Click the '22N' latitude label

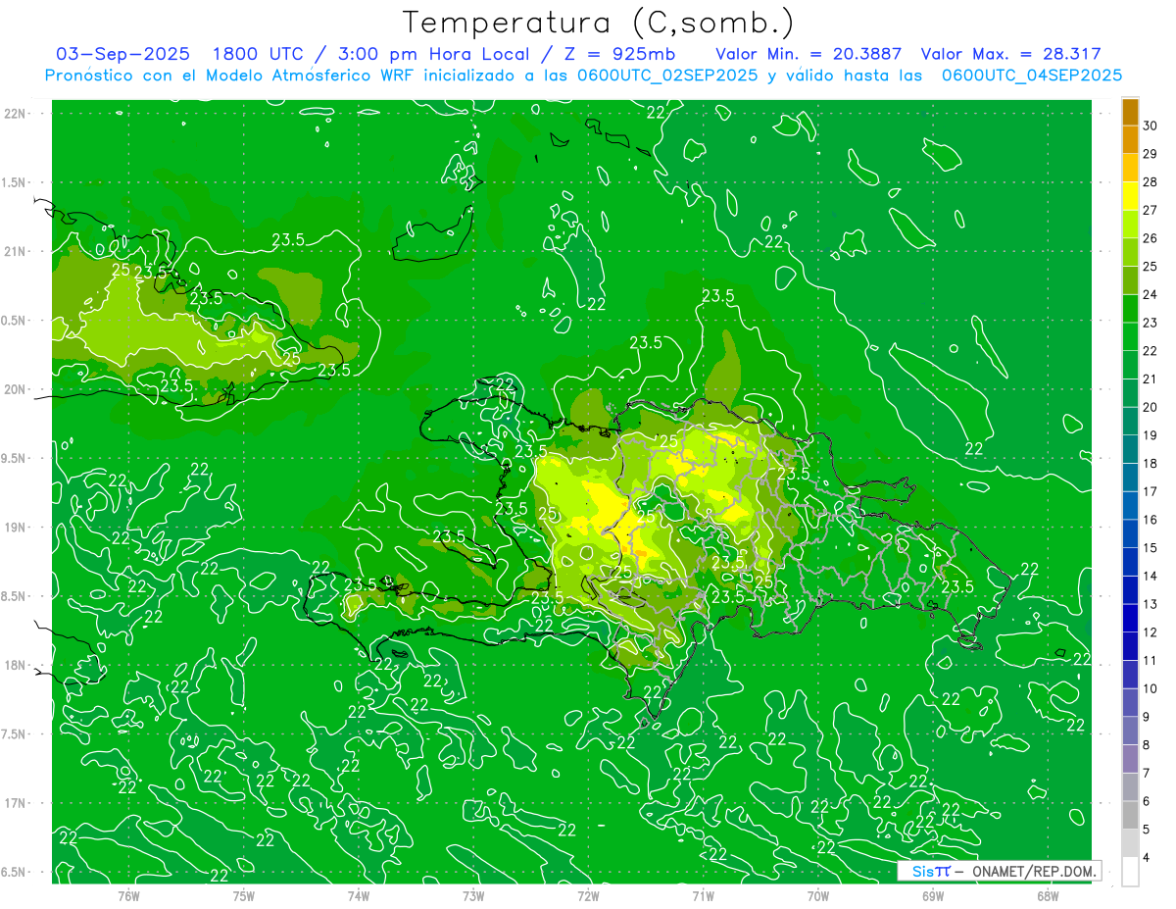point(15,114)
